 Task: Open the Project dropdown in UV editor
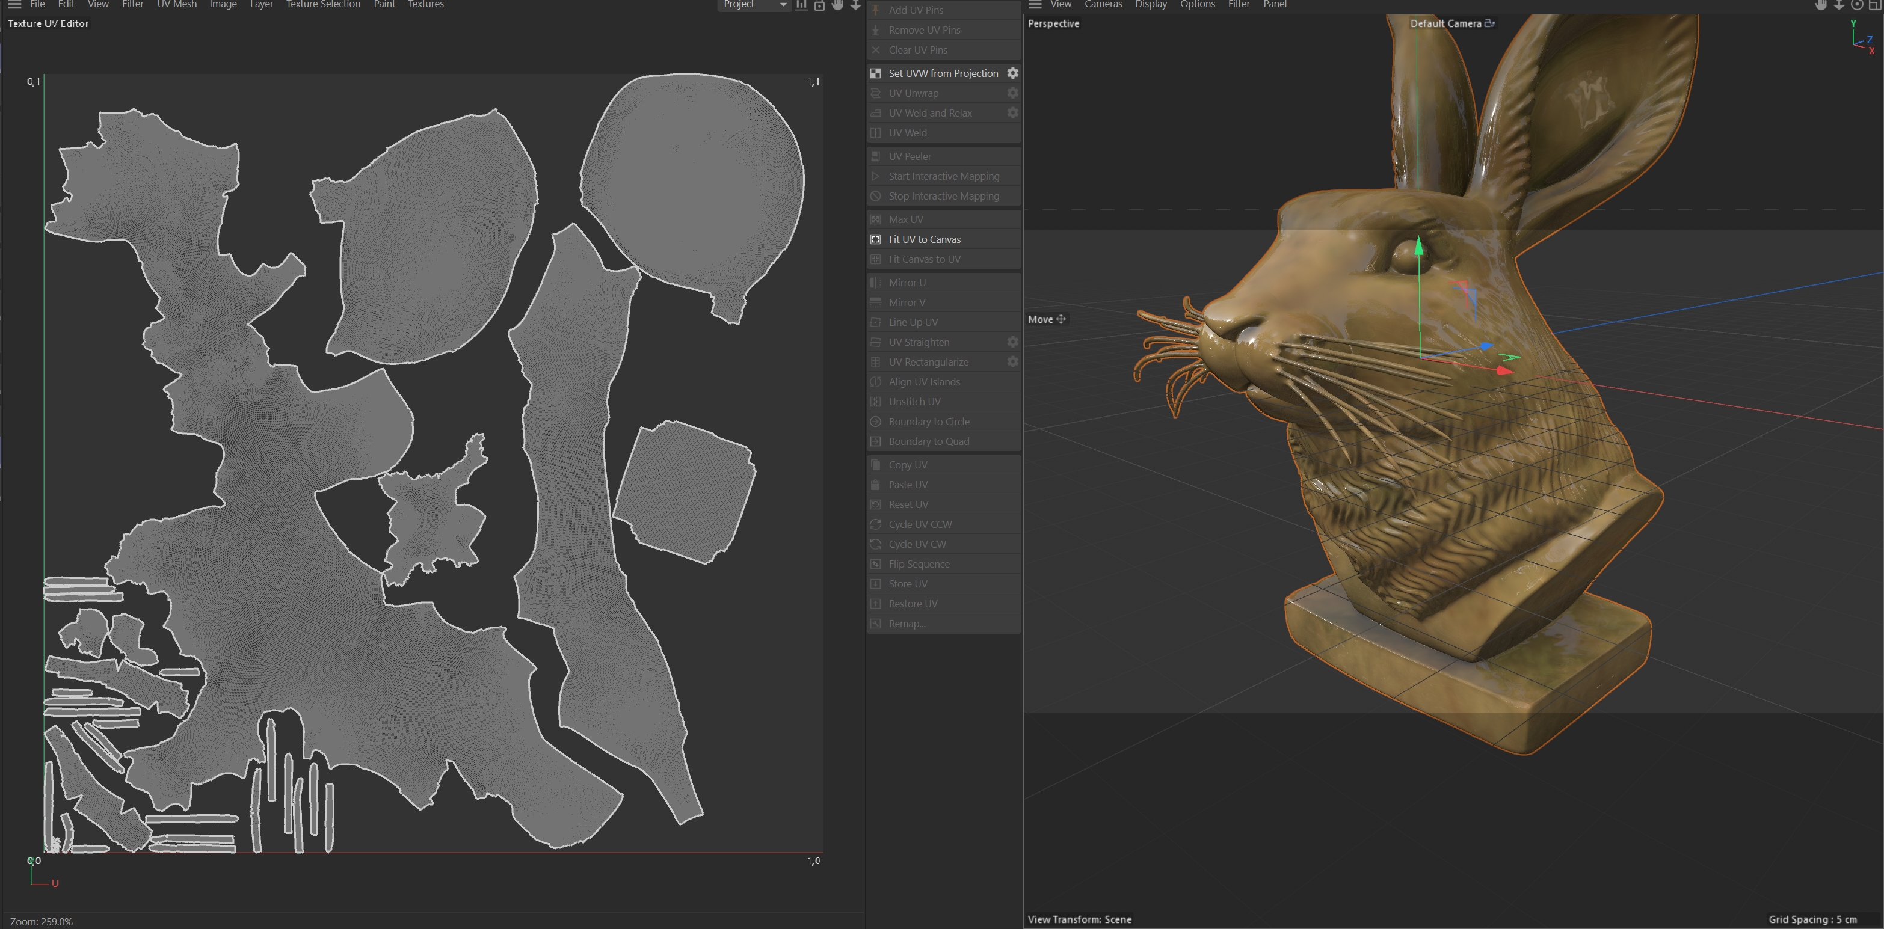pyautogui.click(x=753, y=4)
